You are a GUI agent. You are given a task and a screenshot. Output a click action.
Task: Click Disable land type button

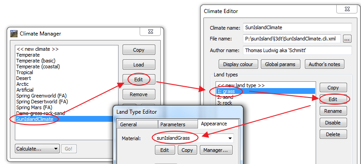333,123
